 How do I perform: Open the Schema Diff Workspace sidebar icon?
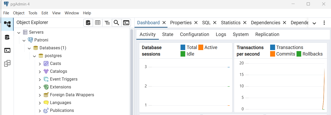pos(7,63)
